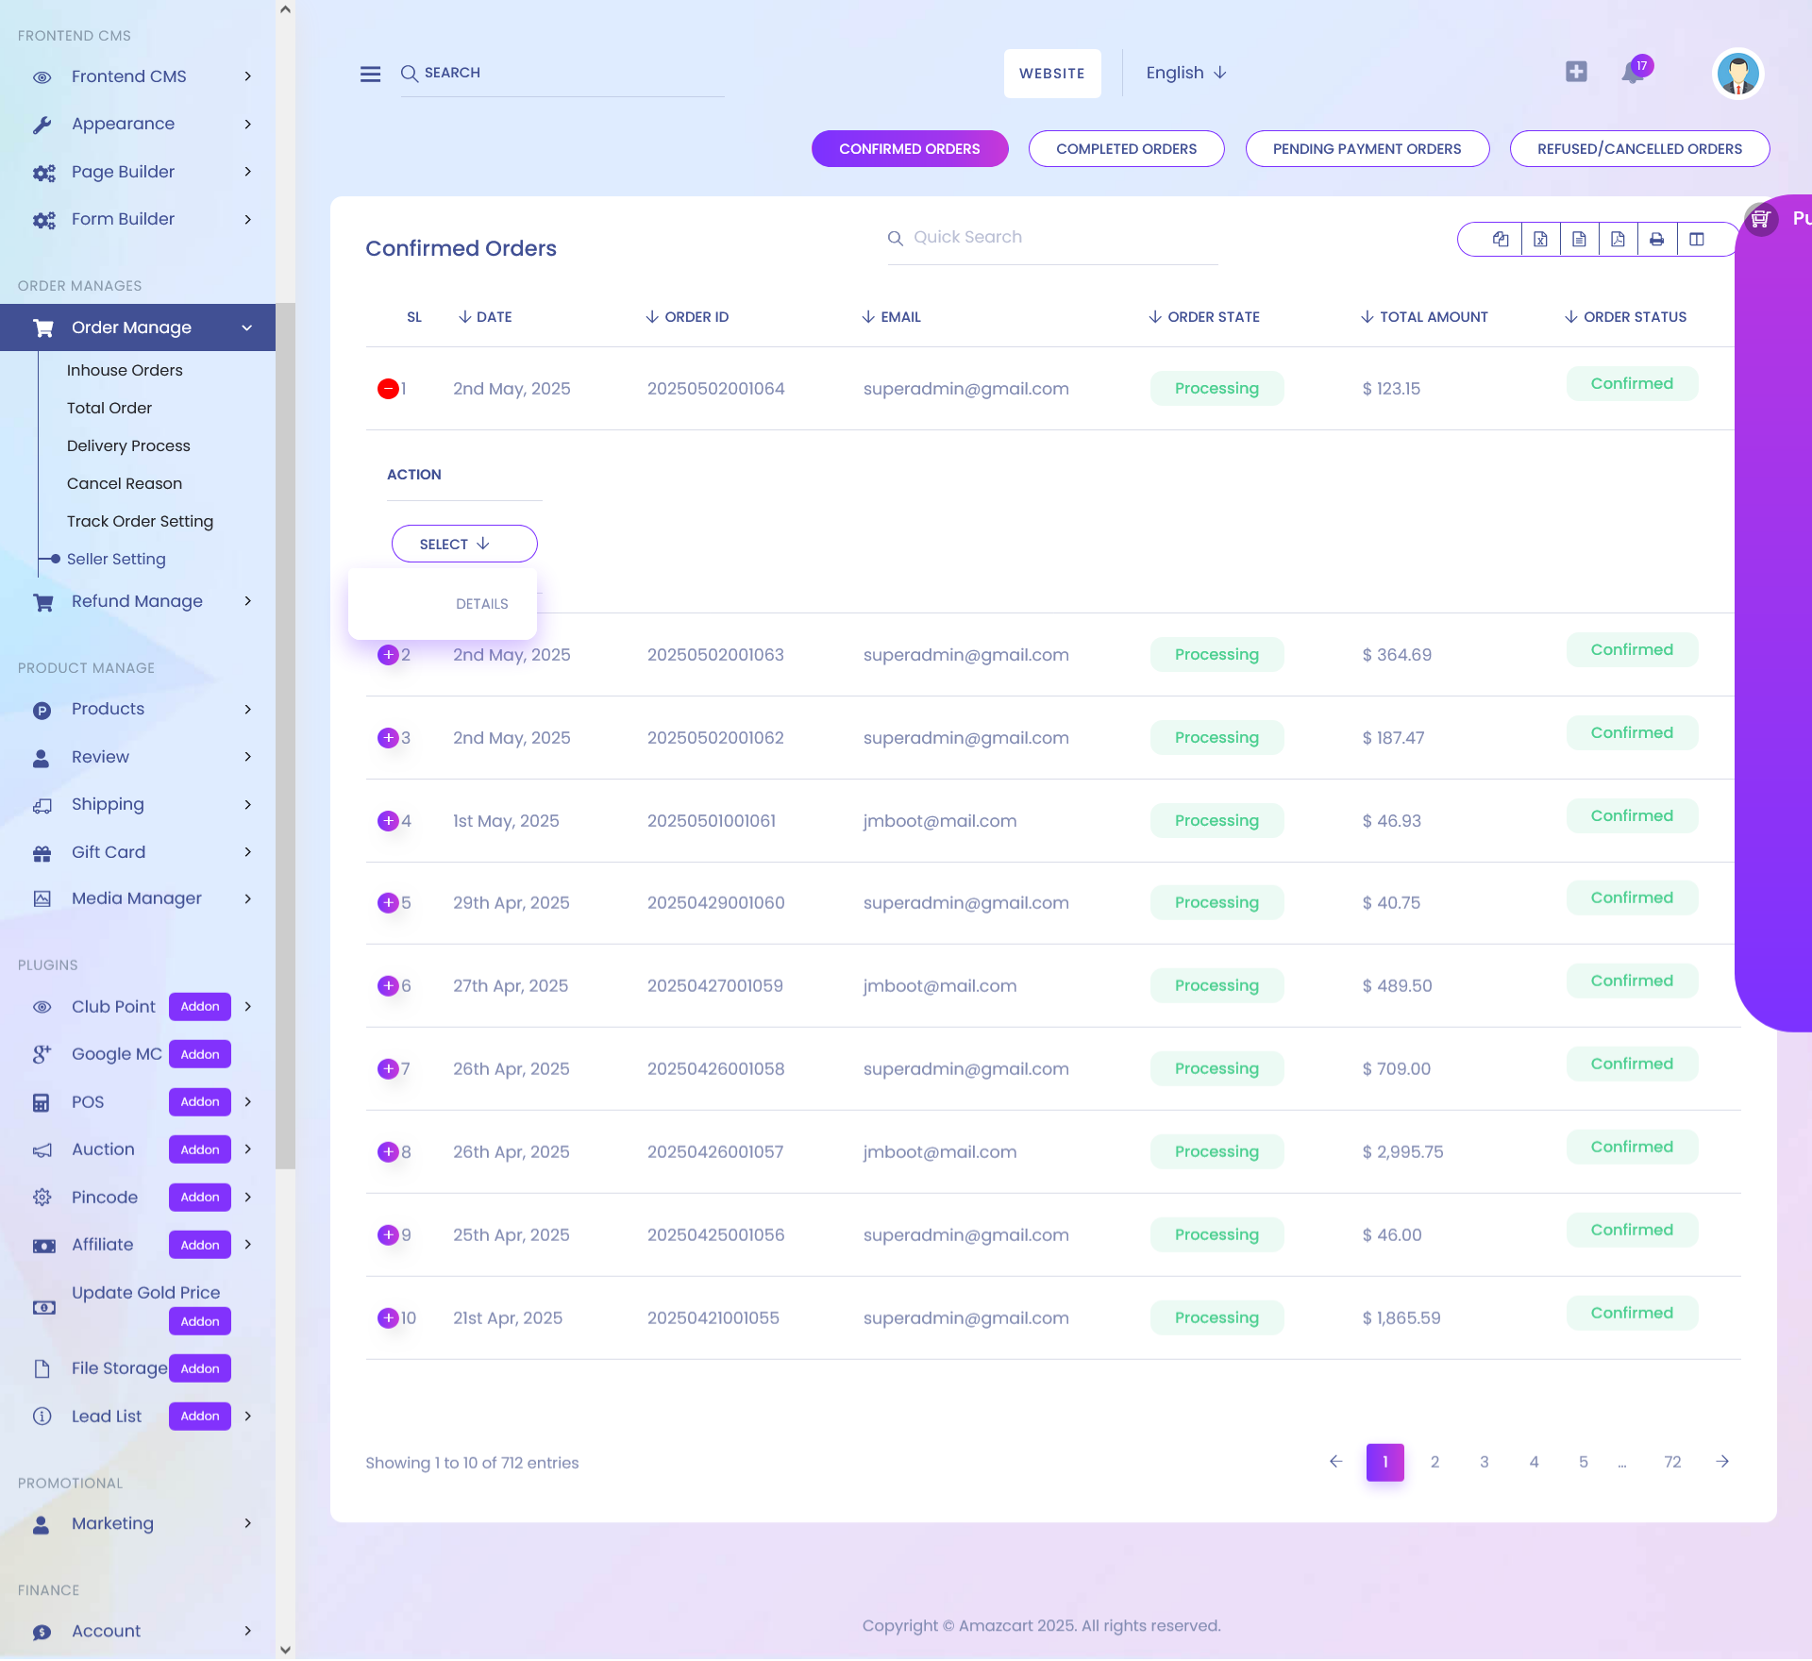Click the sidebar vertical scrollbar
This screenshot has width=1812, height=1661.
coord(285,736)
